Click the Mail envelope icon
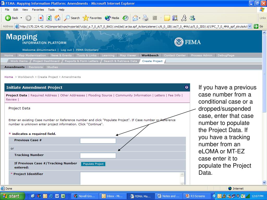267x200 pixels. click(x=135, y=18)
